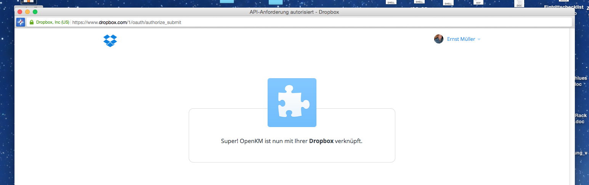Click the puzzle piece app icon
Image resolution: width=589 pixels, height=185 pixels.
[x=292, y=102]
